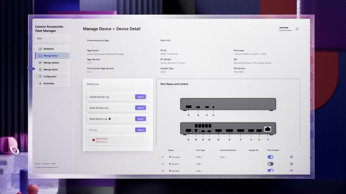Open the Manage Admin menu item
The width and height of the screenshot is (346, 194).
52,70
